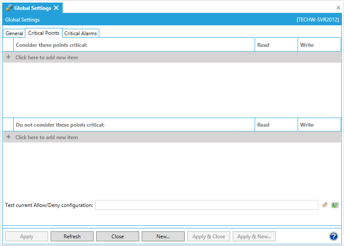The height and width of the screenshot is (246, 344).
Task: Open the Critical Alarms tab
Action: coord(81,33)
